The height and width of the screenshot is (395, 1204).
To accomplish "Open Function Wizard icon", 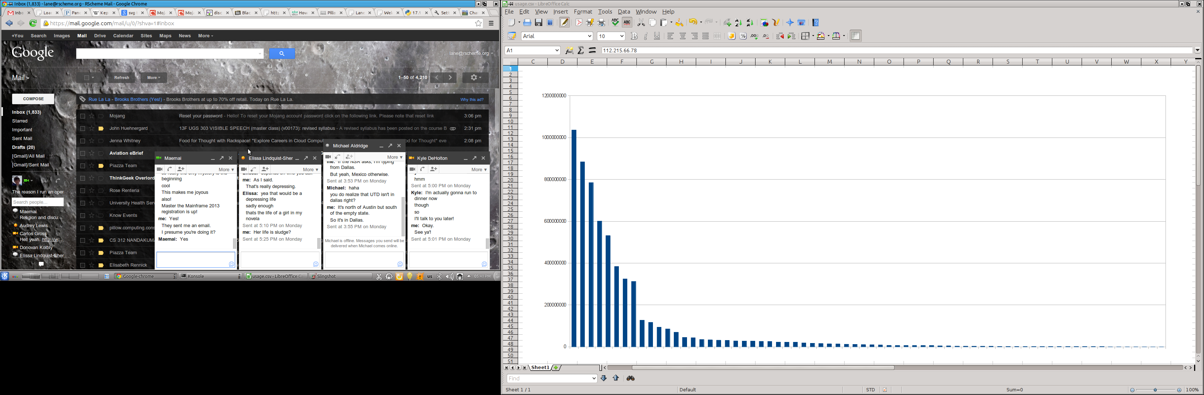I will [569, 50].
